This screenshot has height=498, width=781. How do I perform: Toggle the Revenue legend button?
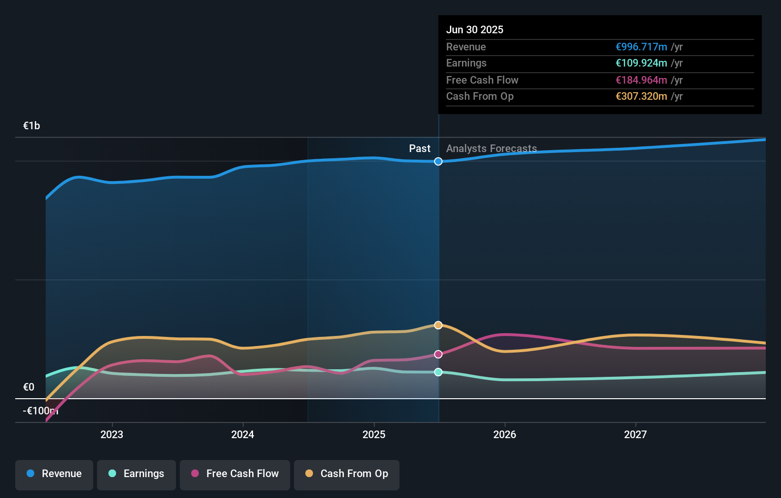54,475
